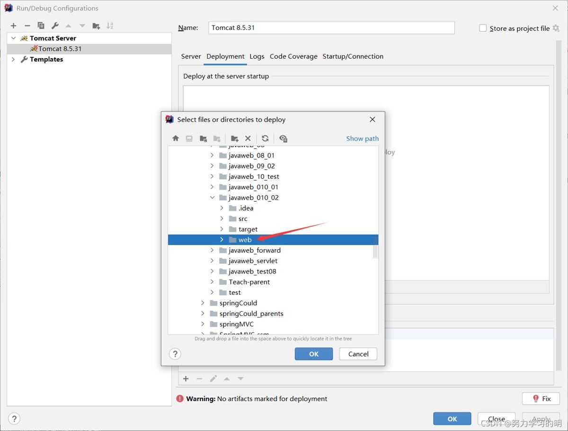Switch to the Logs tab
This screenshot has width=568, height=431.
point(257,56)
